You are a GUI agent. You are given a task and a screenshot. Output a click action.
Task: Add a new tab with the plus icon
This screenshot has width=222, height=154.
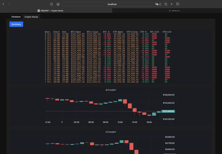[172, 4]
